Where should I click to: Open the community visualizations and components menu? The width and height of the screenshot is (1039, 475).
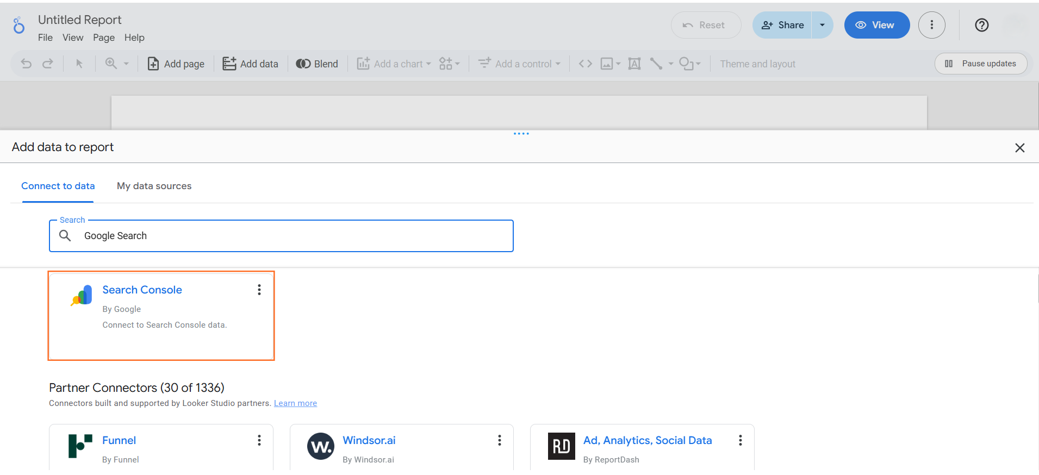tap(450, 64)
